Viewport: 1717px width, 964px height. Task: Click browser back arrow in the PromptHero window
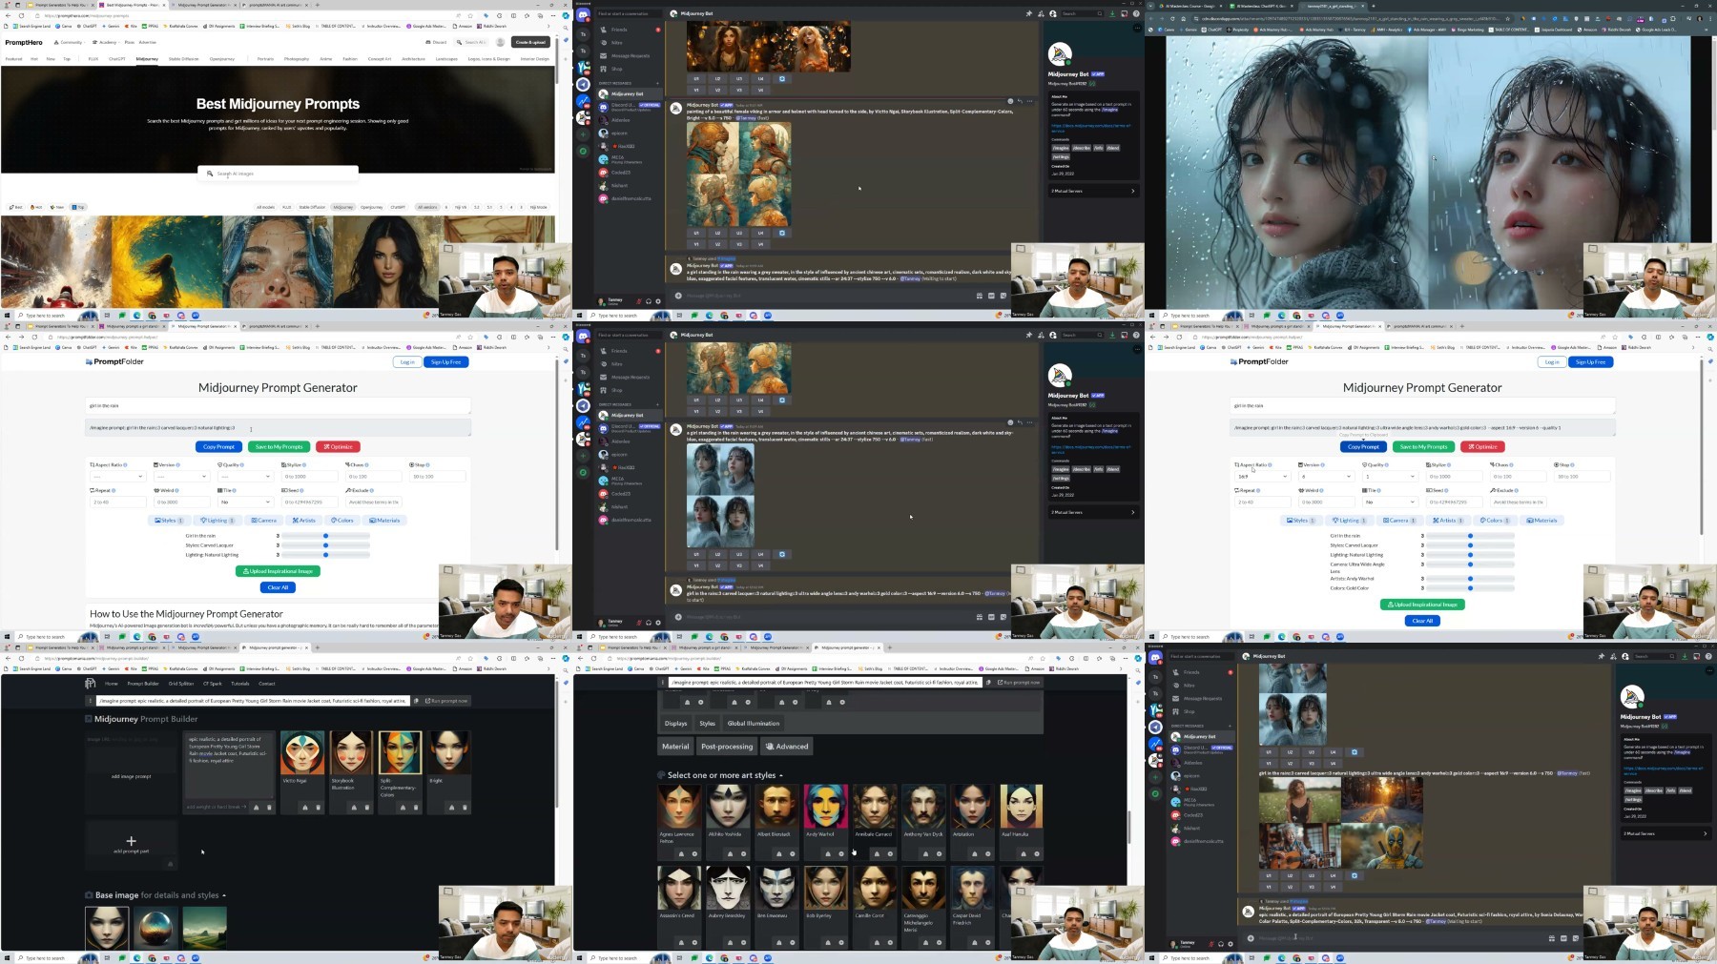point(9,15)
